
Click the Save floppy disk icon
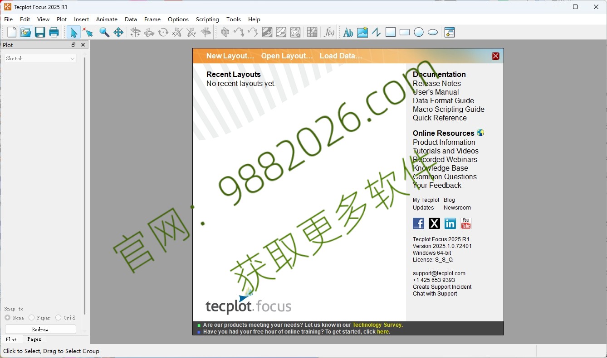(40, 32)
